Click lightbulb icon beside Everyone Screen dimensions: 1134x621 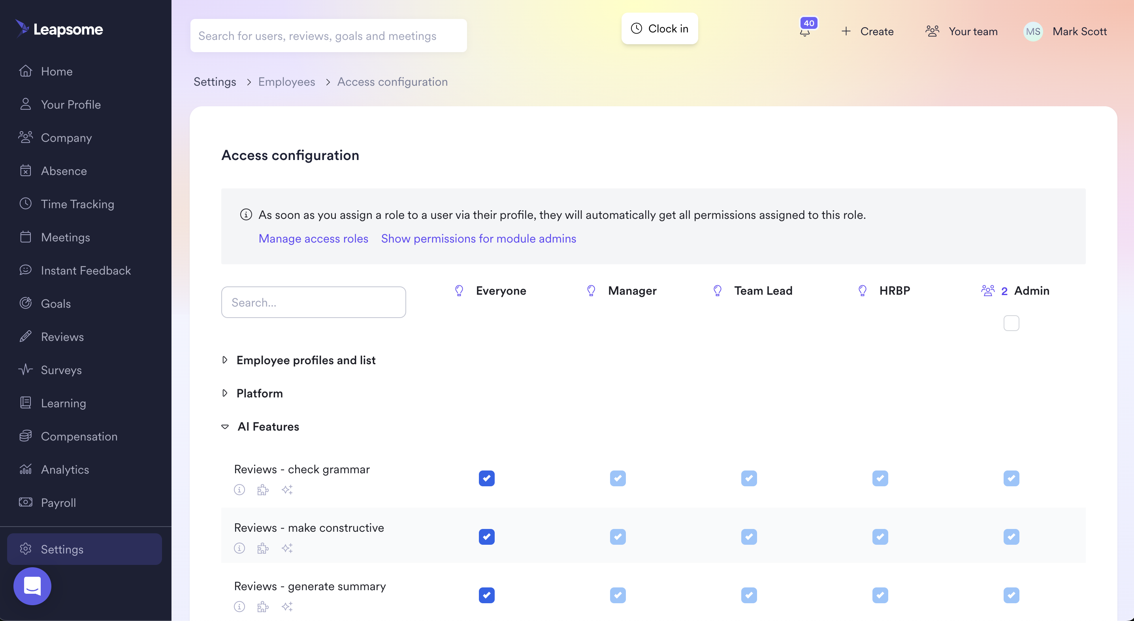point(459,290)
